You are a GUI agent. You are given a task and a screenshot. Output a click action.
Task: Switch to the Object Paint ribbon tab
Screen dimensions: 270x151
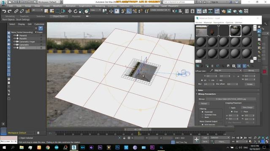(x=59, y=16)
